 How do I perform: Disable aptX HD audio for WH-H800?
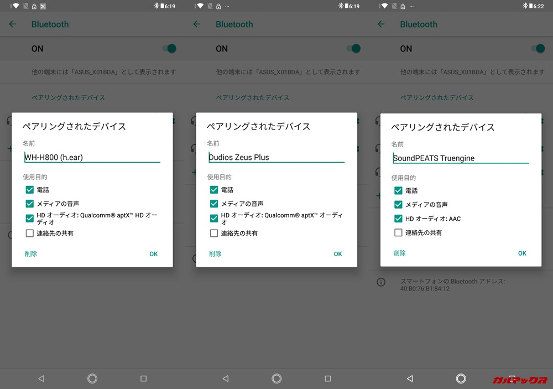(x=30, y=218)
